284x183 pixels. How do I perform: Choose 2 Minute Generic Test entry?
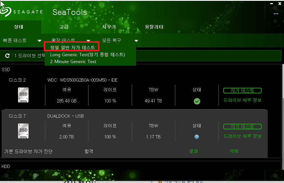[x=73, y=61]
